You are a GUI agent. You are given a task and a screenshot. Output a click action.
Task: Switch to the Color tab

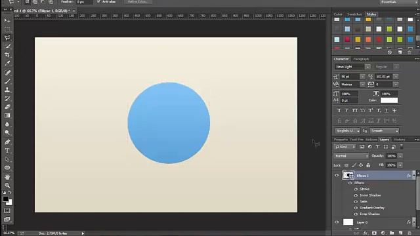(338, 14)
